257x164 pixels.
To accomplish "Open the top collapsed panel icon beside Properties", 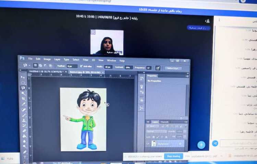I will (x=142, y=79).
